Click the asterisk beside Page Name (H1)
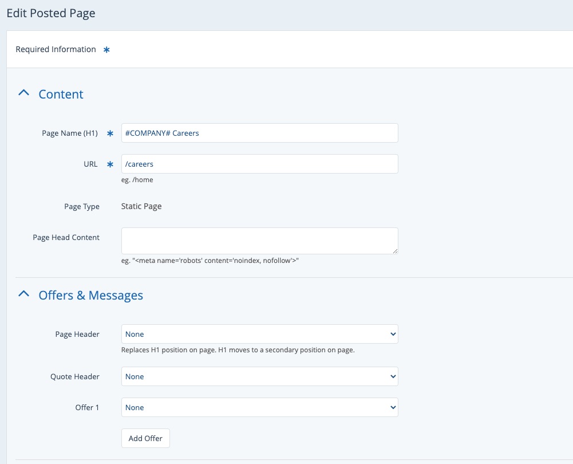573x464 pixels. (110, 133)
